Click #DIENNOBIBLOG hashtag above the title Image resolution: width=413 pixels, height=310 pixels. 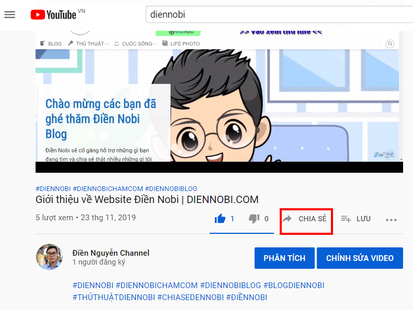pyautogui.click(x=171, y=189)
